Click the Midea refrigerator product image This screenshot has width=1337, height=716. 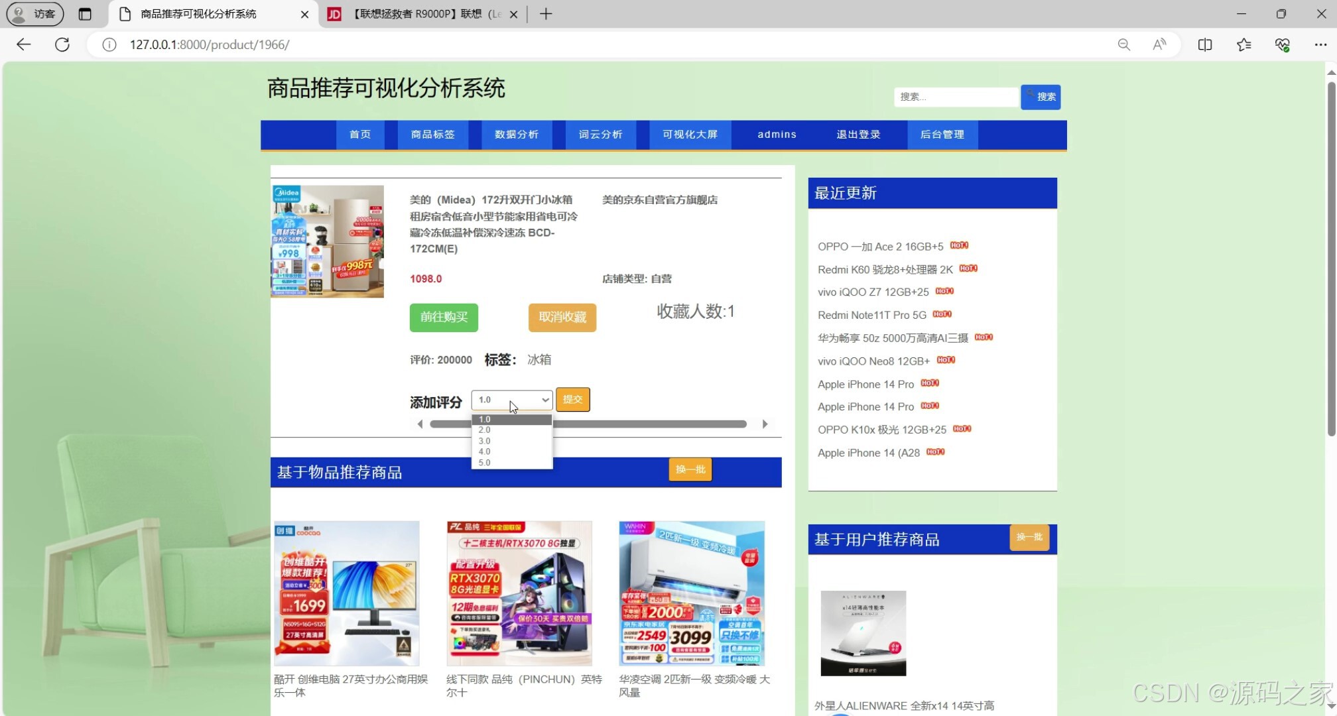(x=327, y=241)
